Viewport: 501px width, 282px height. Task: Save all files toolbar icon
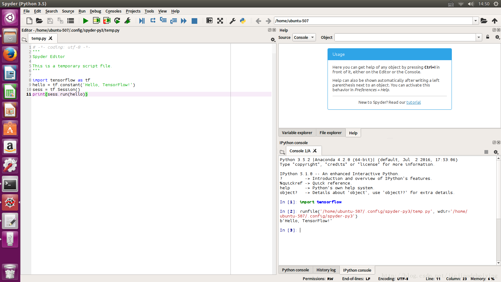point(60,21)
